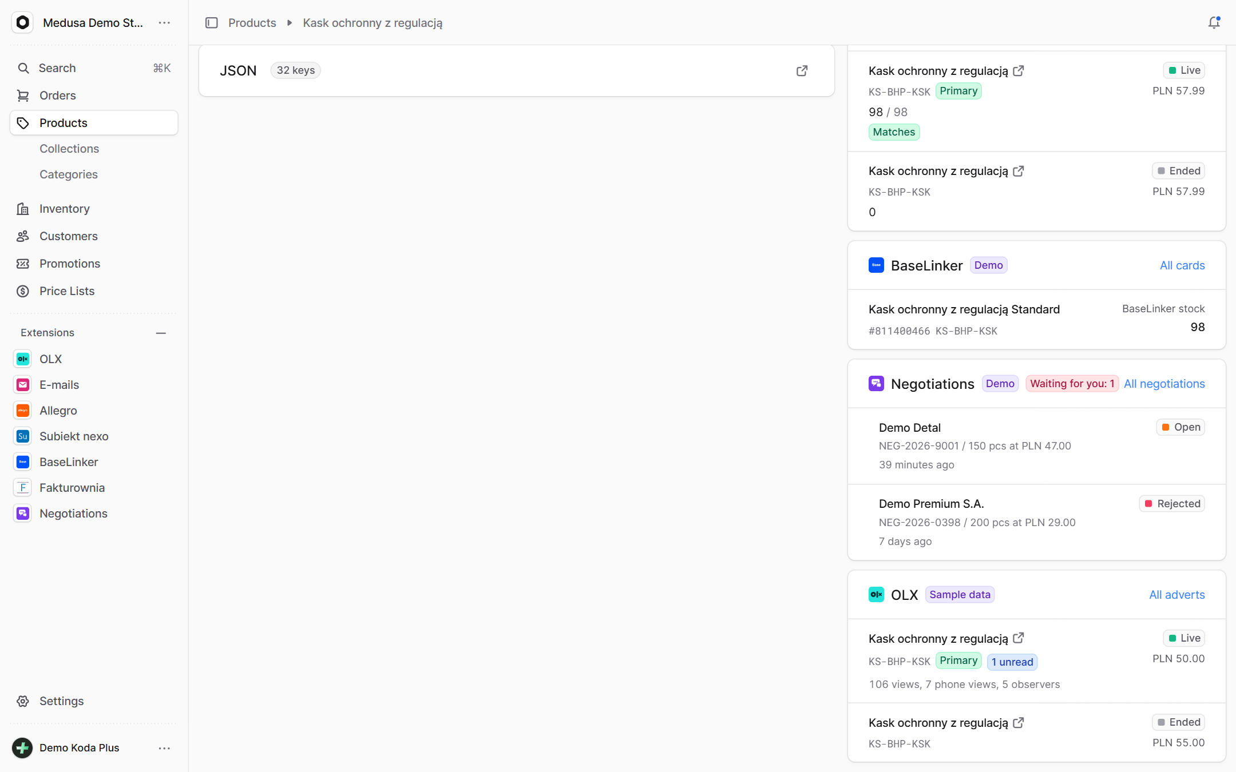Open the notifications bell
This screenshot has width=1236, height=772.
(x=1214, y=23)
